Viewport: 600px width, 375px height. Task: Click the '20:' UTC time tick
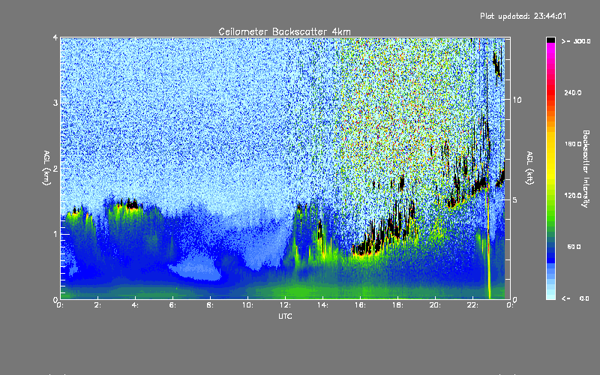point(435,305)
